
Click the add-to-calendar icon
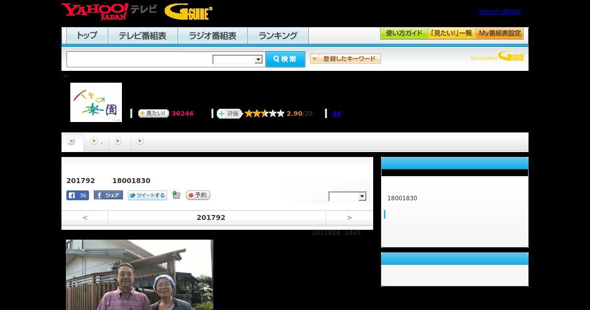click(x=177, y=195)
